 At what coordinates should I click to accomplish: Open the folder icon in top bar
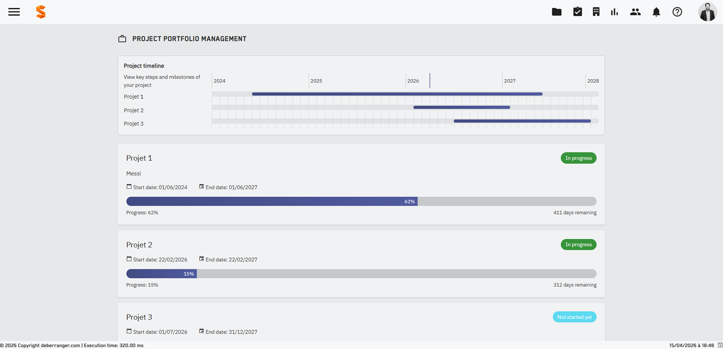[557, 12]
